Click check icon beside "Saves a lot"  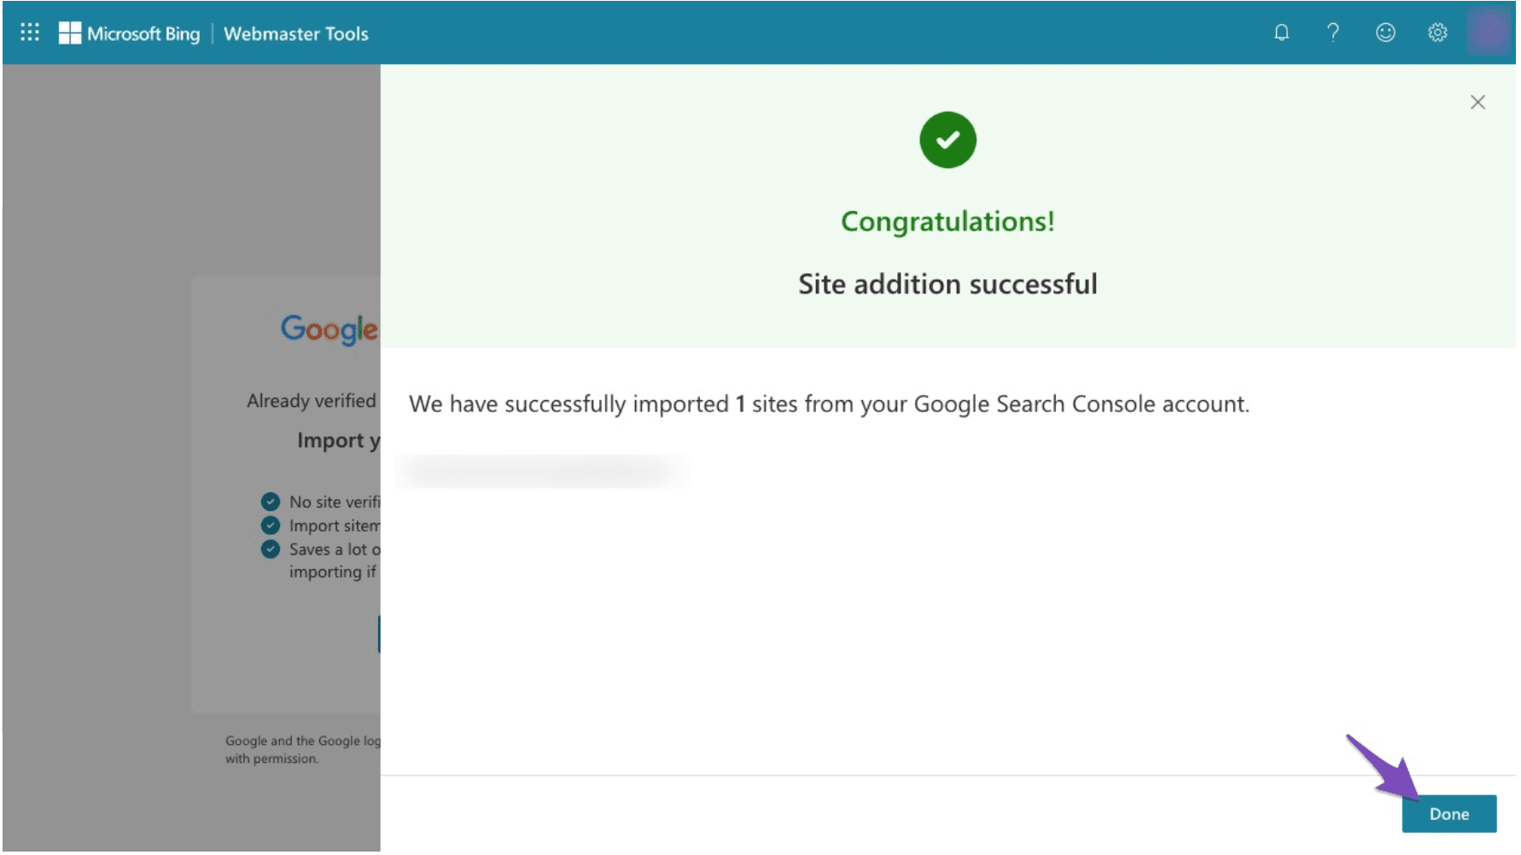[x=271, y=550]
